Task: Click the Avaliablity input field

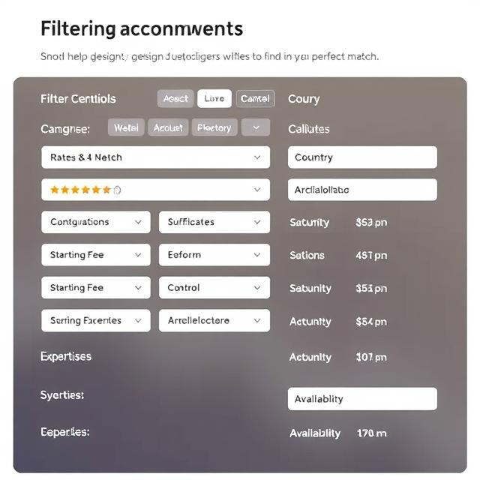Action: (x=362, y=399)
